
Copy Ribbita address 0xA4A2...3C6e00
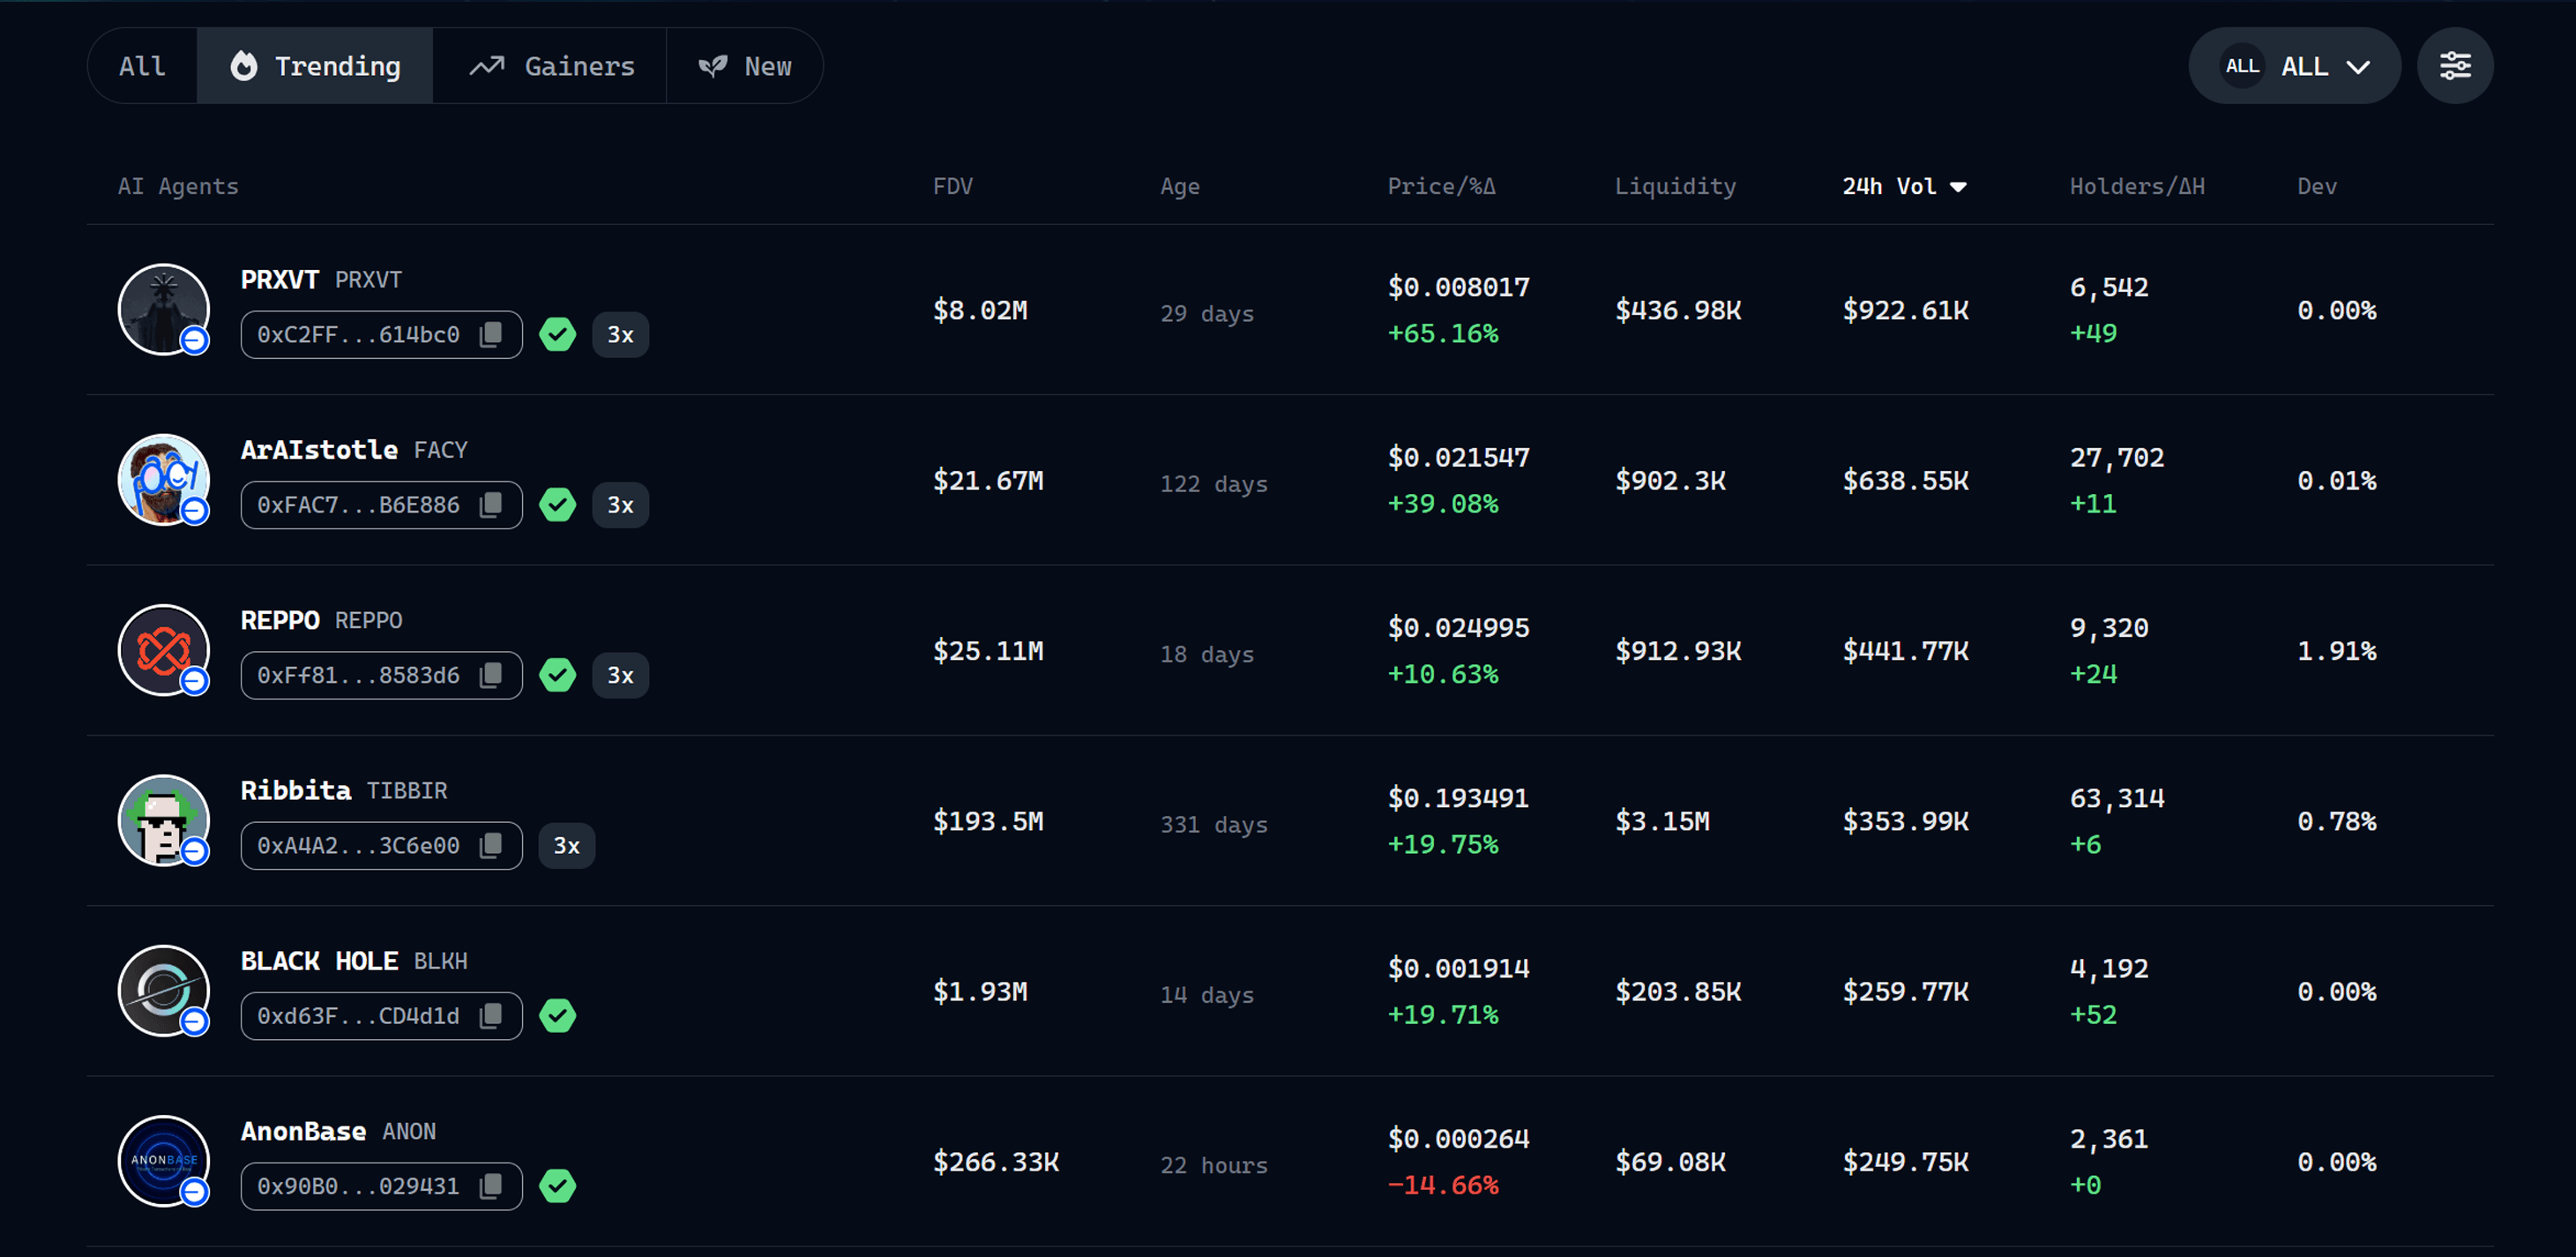(490, 846)
